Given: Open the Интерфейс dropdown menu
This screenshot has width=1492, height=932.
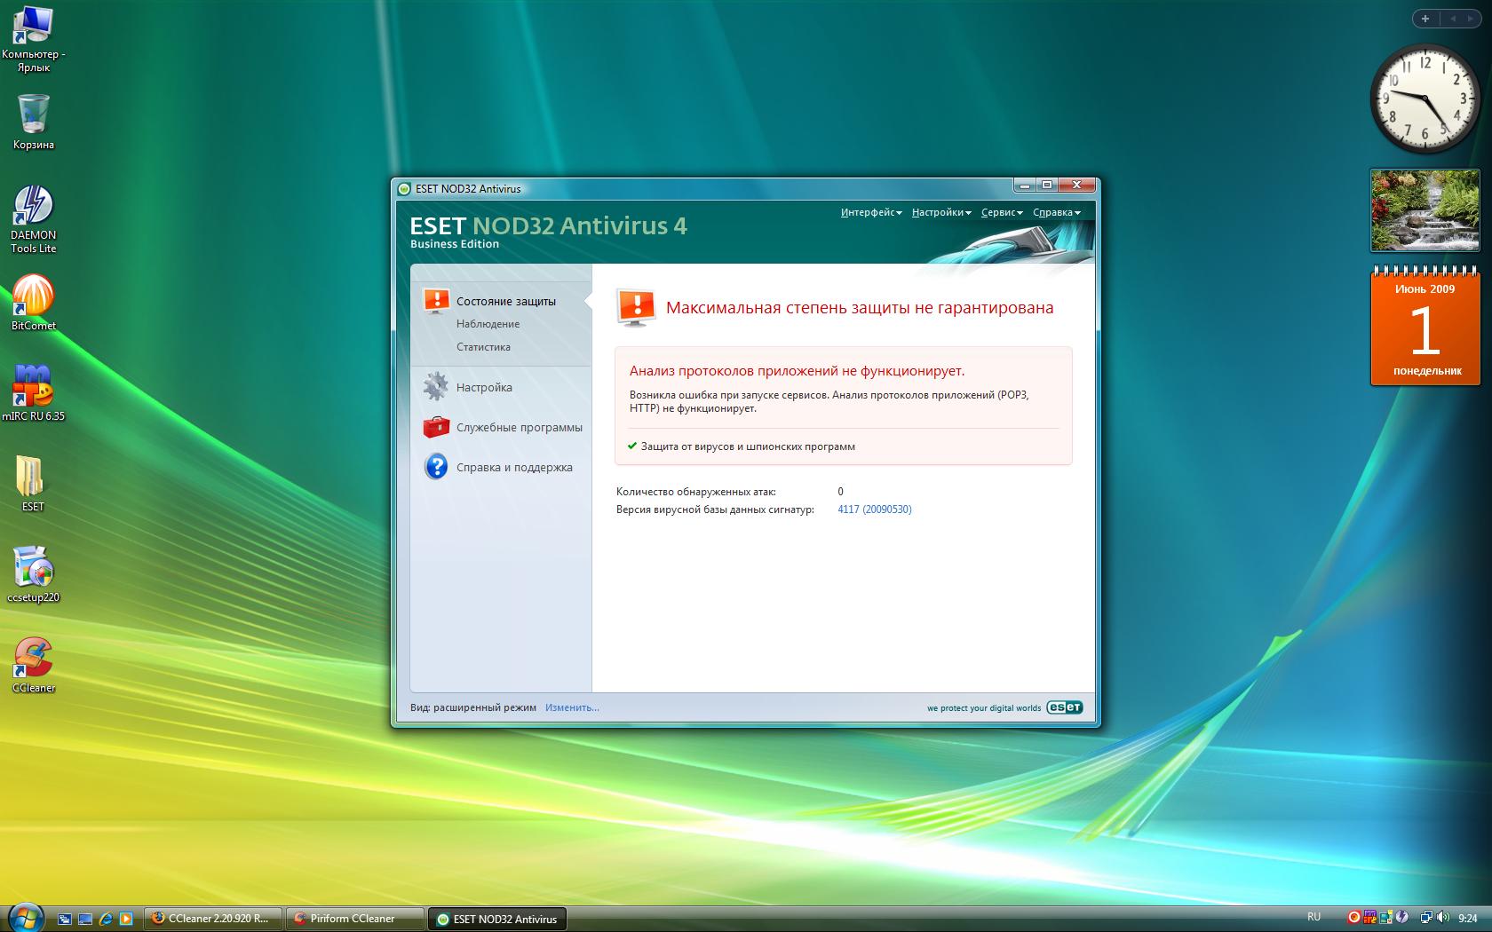Looking at the screenshot, I should [871, 213].
